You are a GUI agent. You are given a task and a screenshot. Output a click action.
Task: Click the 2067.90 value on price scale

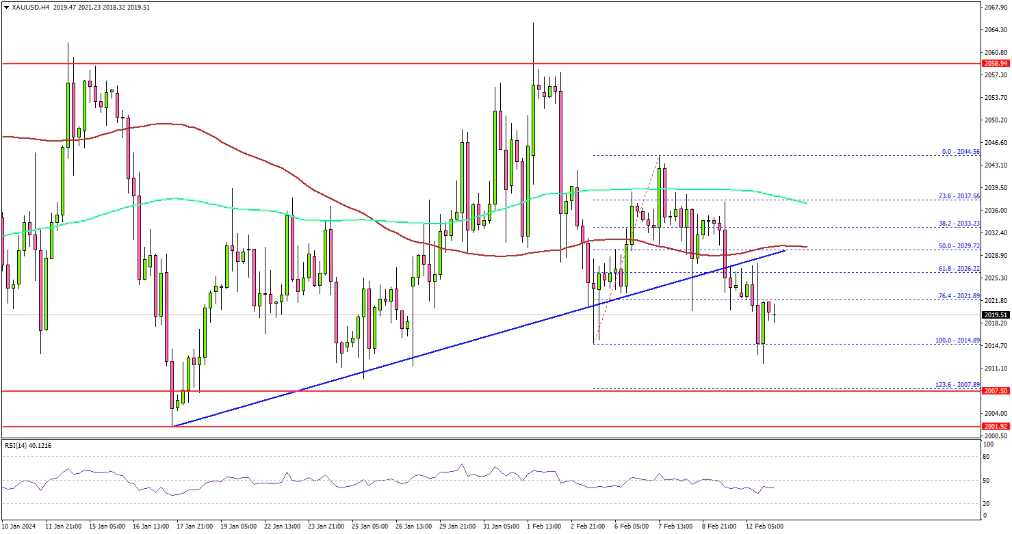(x=996, y=8)
